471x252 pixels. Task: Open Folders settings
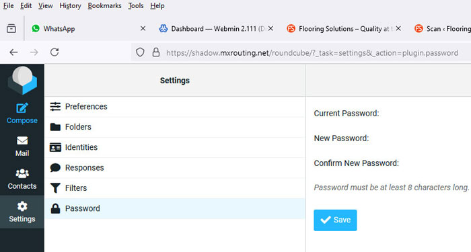point(174,127)
